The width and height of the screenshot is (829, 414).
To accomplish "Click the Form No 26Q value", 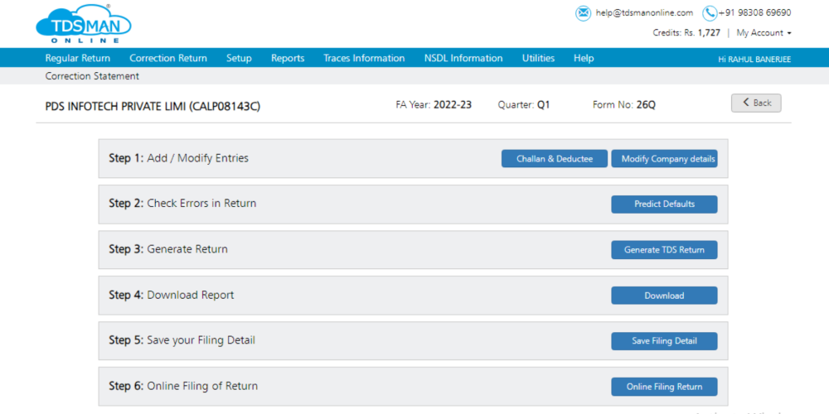I will (x=646, y=104).
